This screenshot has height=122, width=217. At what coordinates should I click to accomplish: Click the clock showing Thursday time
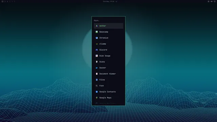(x=108, y=1)
